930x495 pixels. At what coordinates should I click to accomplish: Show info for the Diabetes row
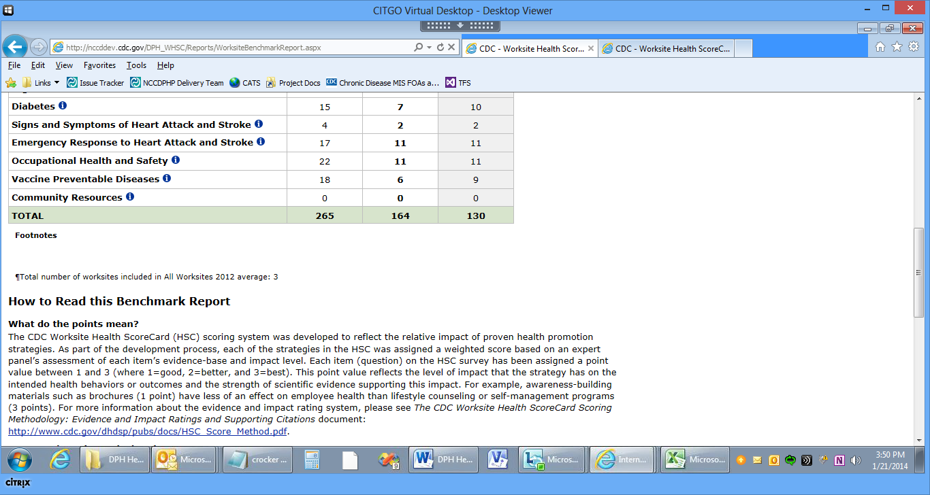click(63, 106)
